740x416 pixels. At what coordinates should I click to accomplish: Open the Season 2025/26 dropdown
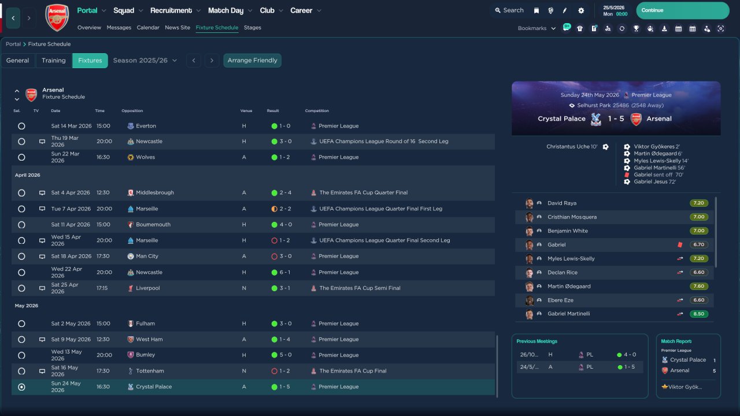[x=145, y=61]
